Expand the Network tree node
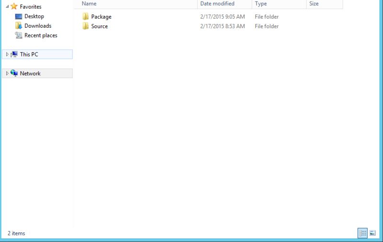The height and width of the screenshot is (242, 383). [x=7, y=73]
